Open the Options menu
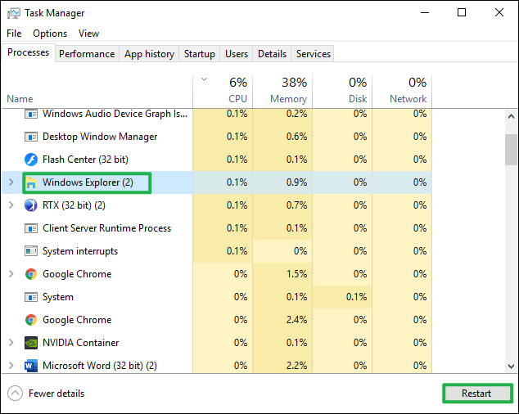Viewport: 519px width, 414px height. pyautogui.click(x=50, y=34)
